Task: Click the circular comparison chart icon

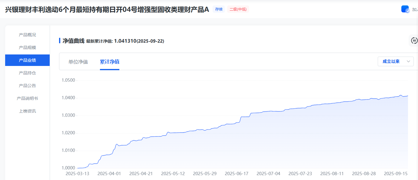Action: click(414, 40)
